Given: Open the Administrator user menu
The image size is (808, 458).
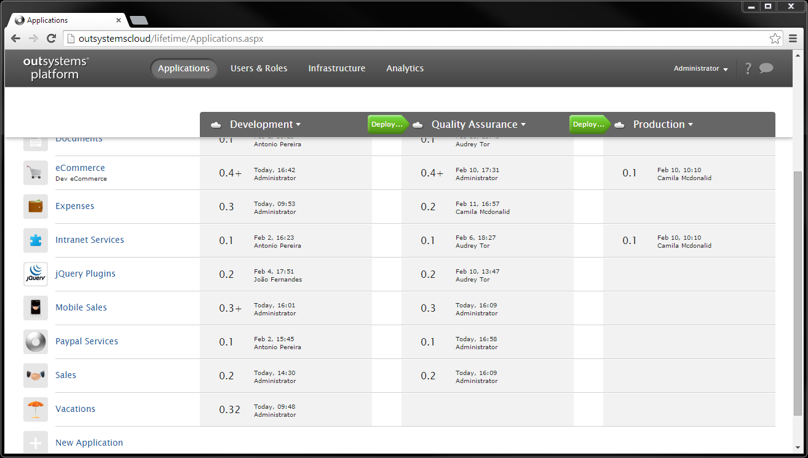Looking at the screenshot, I should 701,69.
